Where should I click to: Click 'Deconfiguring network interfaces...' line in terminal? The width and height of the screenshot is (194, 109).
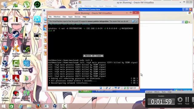tap(71, 83)
